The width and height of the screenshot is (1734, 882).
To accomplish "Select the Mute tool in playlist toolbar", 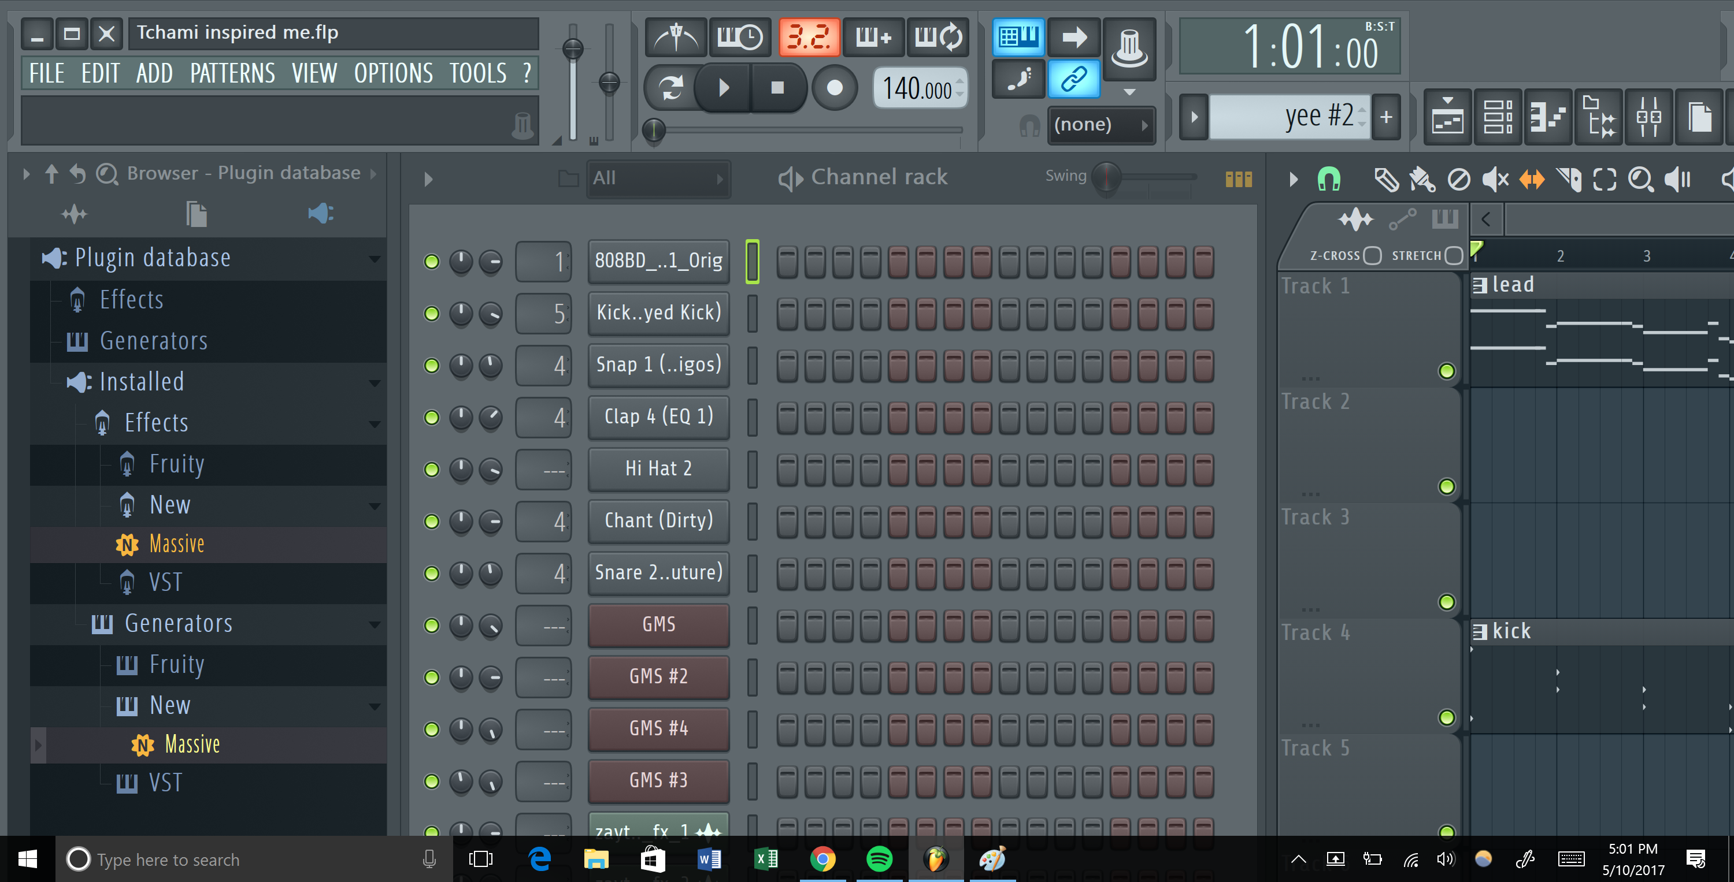I will [x=1495, y=179].
